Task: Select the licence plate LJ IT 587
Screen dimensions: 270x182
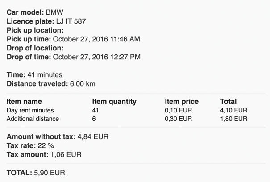Action: 71,21
